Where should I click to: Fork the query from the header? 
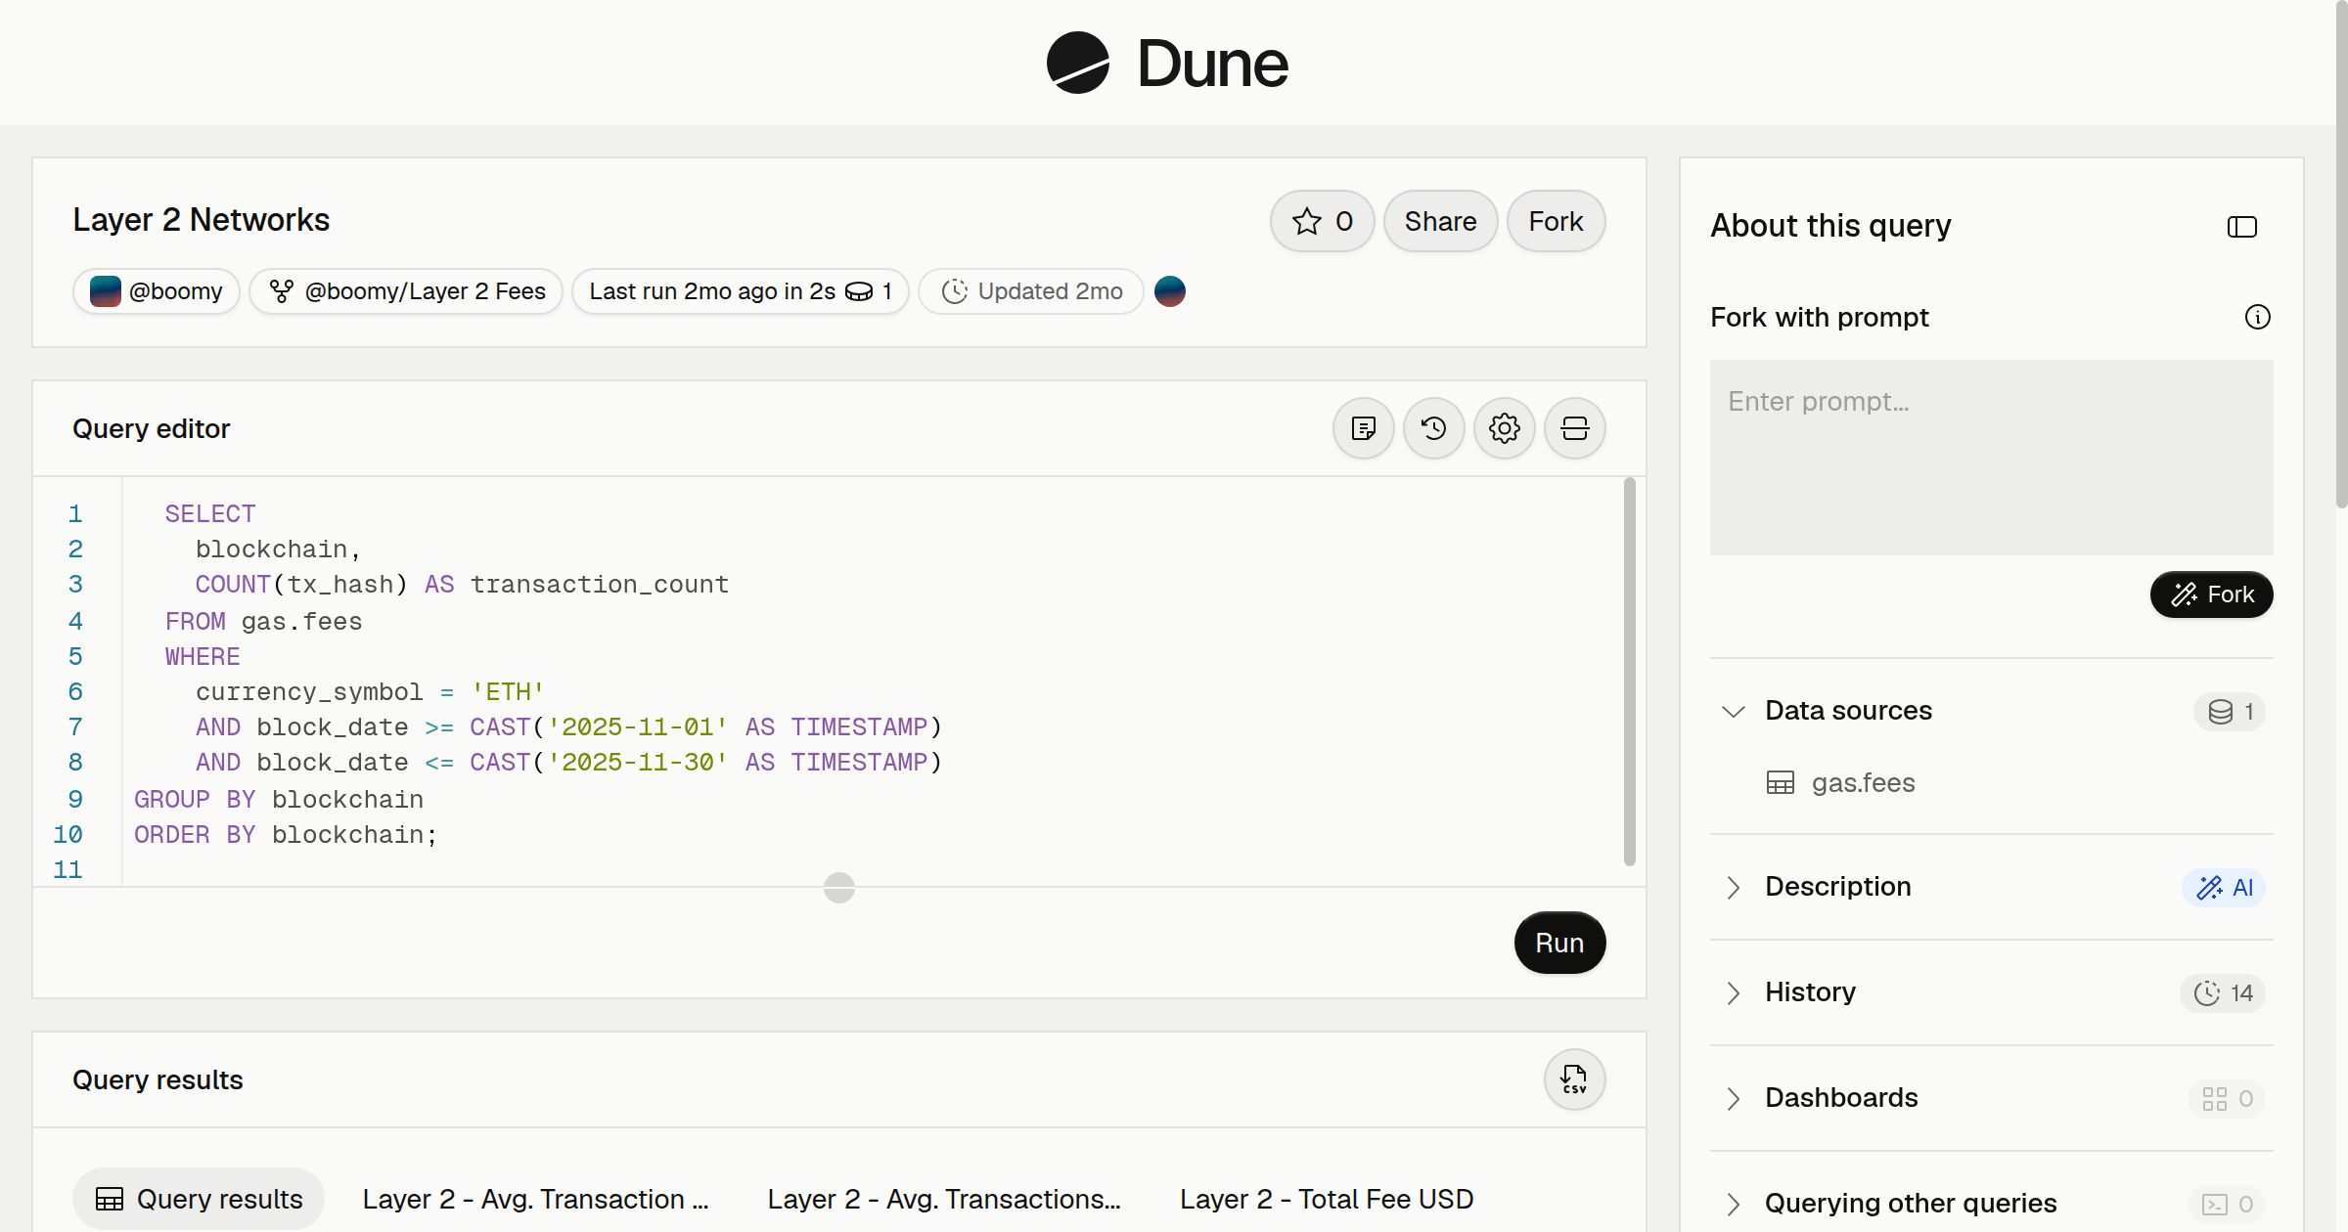click(x=1556, y=221)
